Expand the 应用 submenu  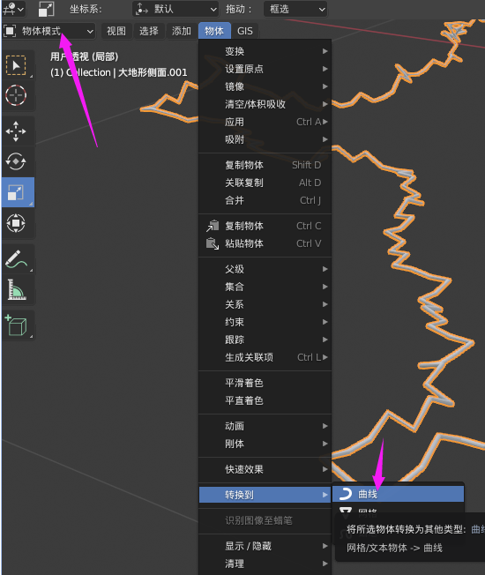(265, 122)
